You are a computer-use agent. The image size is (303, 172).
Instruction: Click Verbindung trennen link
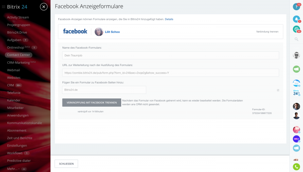[x=267, y=32]
